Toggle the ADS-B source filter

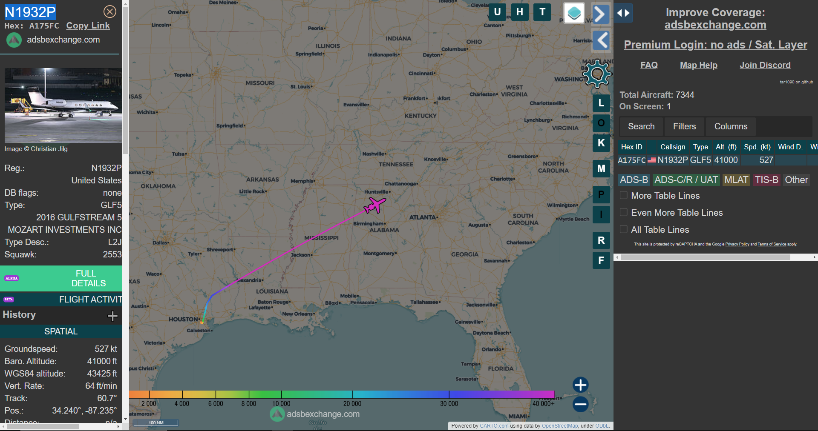[x=634, y=180]
